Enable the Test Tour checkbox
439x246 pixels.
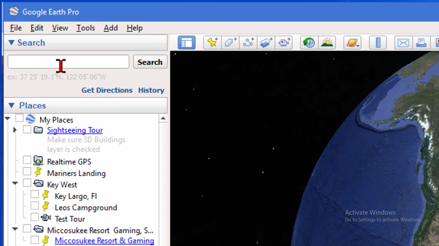[35, 216]
